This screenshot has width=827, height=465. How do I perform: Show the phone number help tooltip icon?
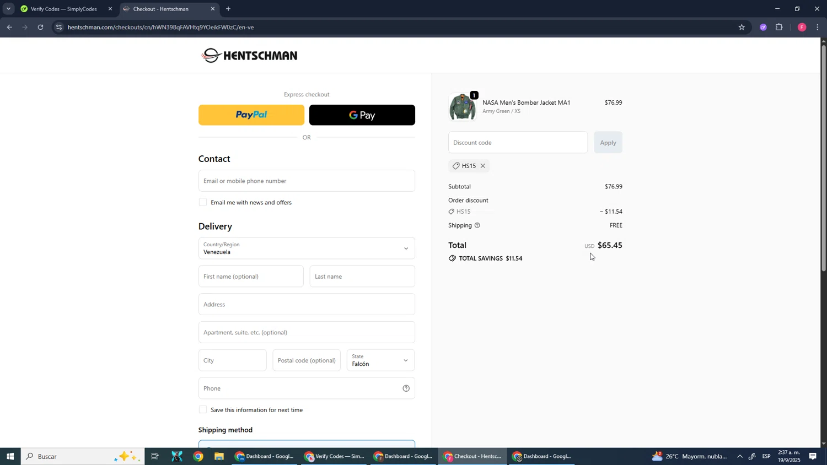[x=406, y=388]
